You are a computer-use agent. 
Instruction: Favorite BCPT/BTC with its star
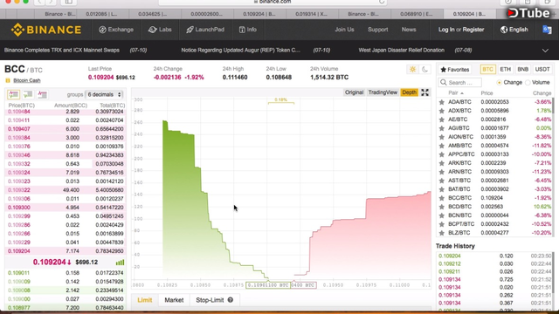(x=442, y=224)
